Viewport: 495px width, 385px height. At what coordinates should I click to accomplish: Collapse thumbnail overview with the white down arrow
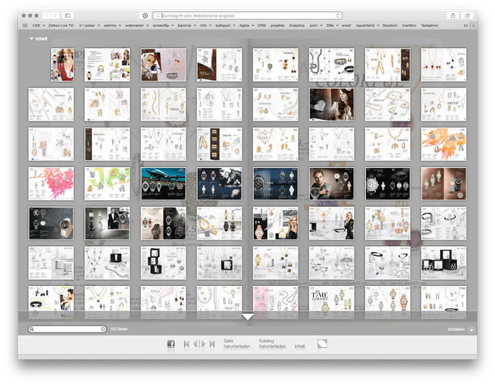point(247,316)
